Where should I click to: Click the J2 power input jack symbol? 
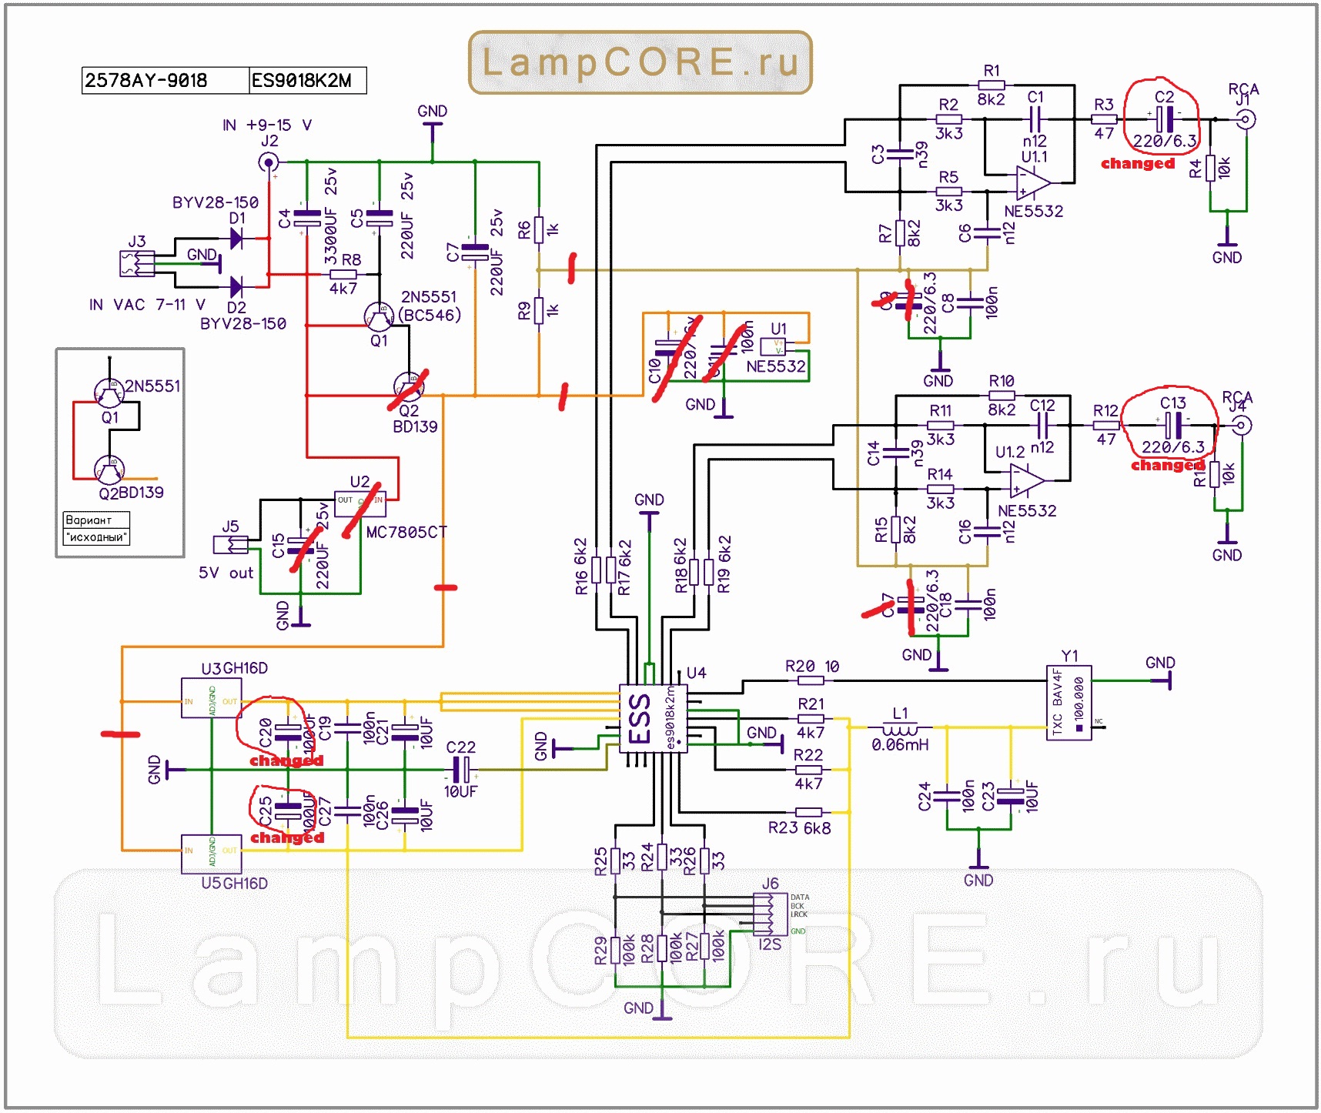pos(269,162)
